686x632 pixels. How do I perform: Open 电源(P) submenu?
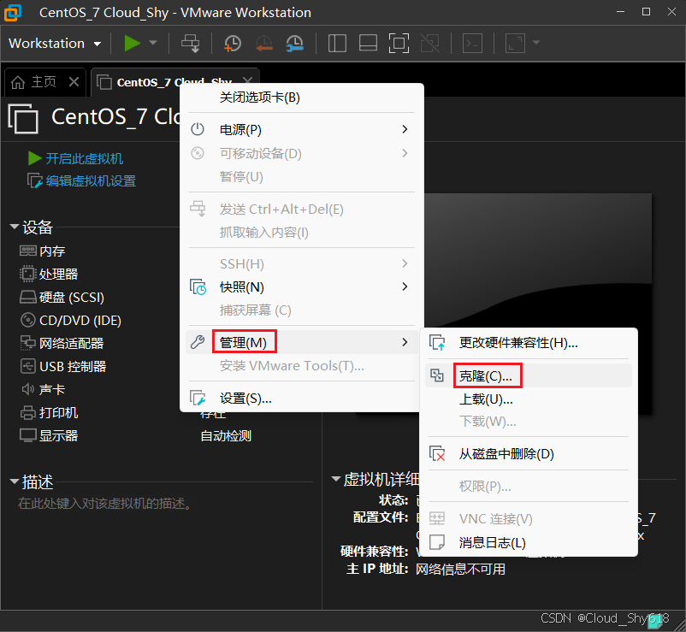(x=302, y=129)
